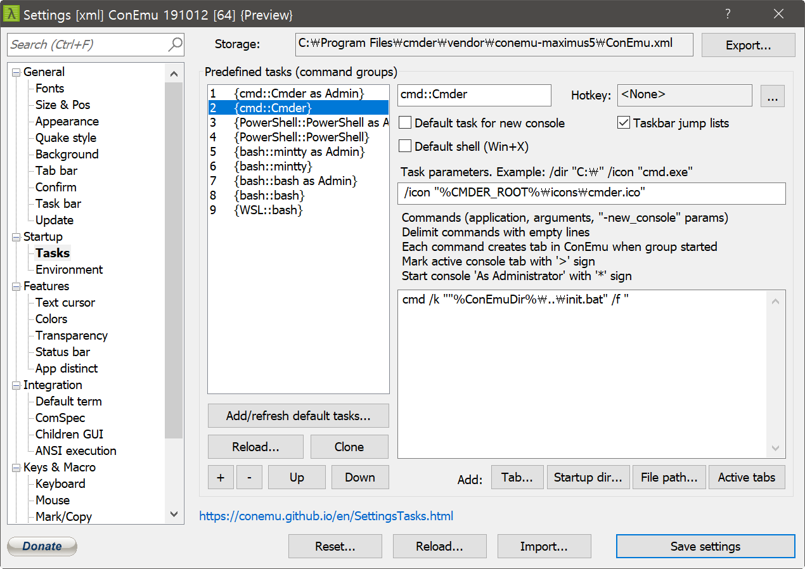Screen dimensions: 805x569
Task: Select task {bash::mintty as Admin}
Action: point(299,151)
